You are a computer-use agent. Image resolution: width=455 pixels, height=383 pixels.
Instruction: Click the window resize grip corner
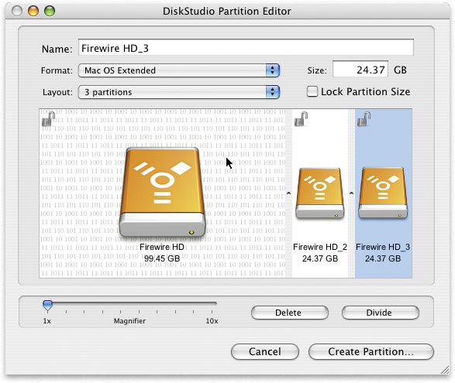[445, 370]
